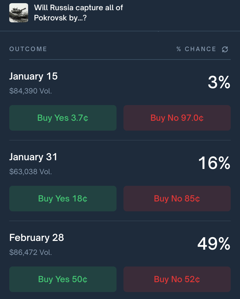Buy Yes at 3.7¢ for January 15
Image resolution: width=240 pixels, height=299 pixels.
63,118
